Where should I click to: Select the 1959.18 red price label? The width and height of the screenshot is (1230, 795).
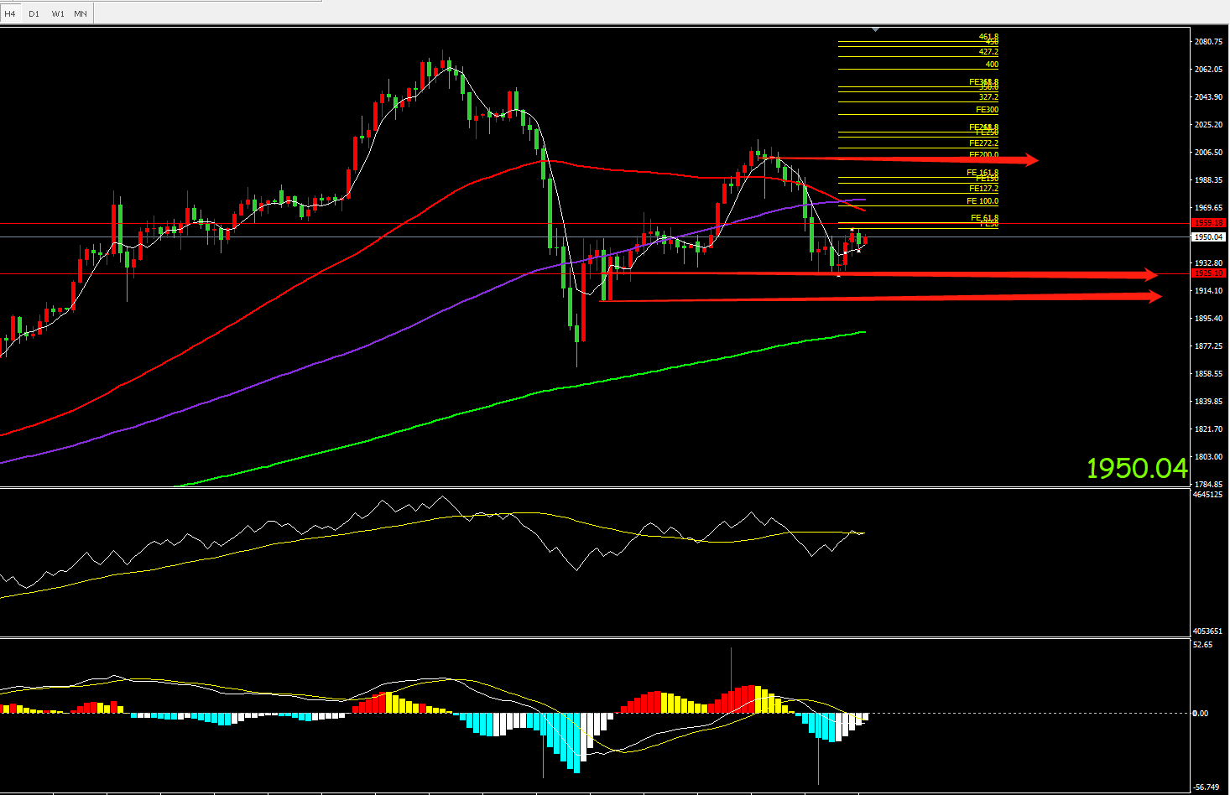[x=1208, y=223]
